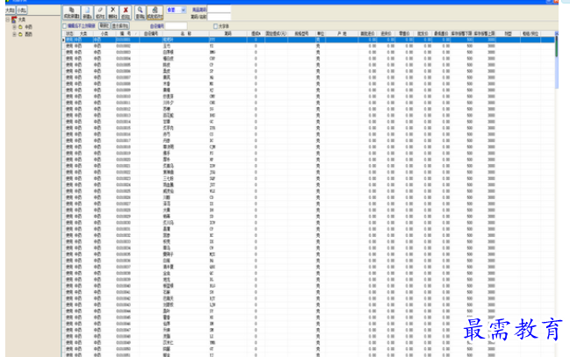The width and height of the screenshot is (570, 357).
Task: Collapse the 大类 root tree node
Action: [x=8, y=19]
